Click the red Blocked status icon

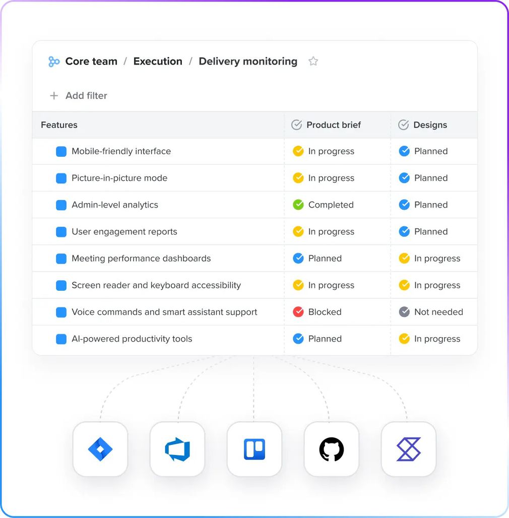click(x=298, y=312)
